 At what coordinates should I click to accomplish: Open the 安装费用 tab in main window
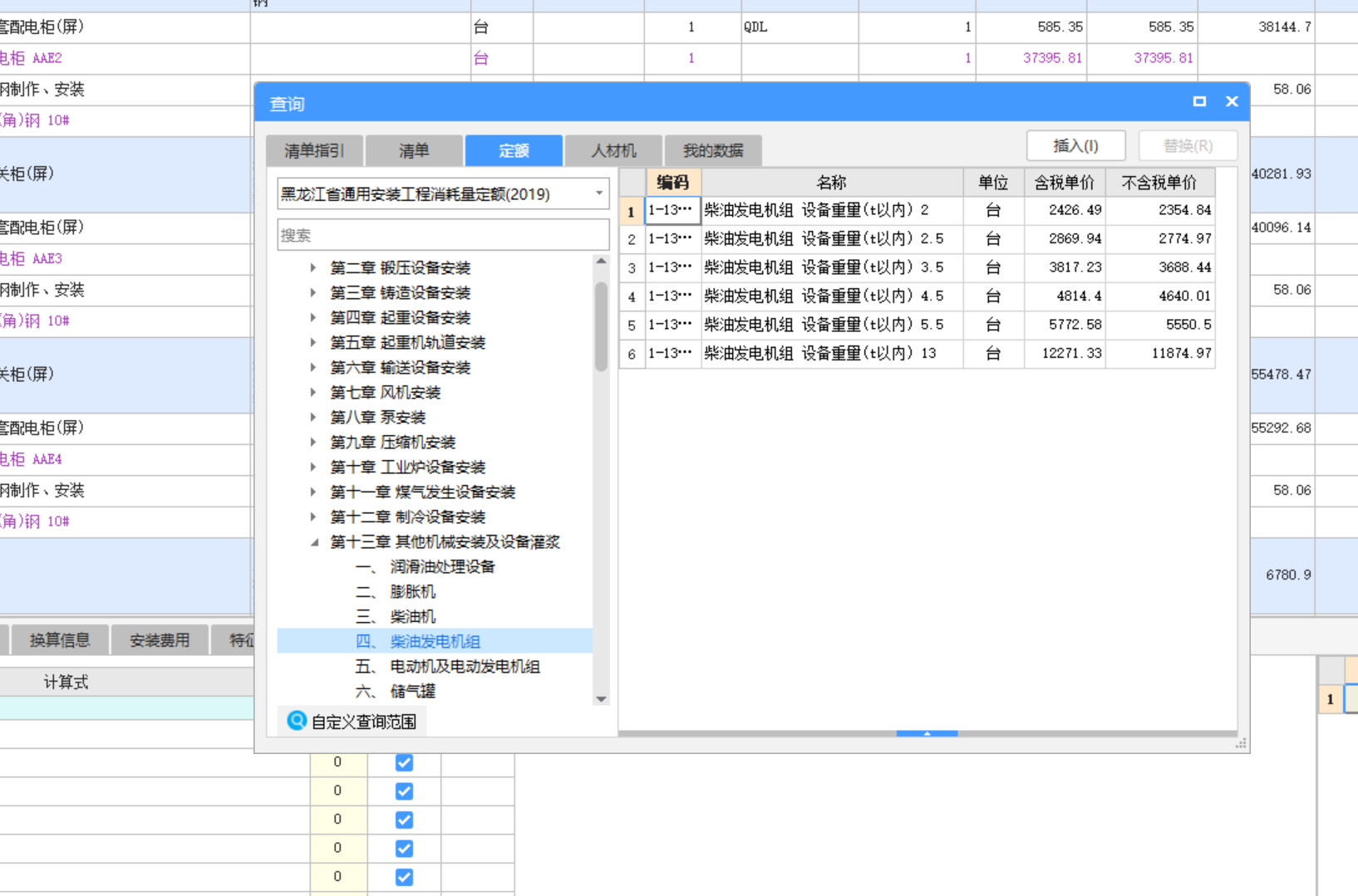(160, 640)
